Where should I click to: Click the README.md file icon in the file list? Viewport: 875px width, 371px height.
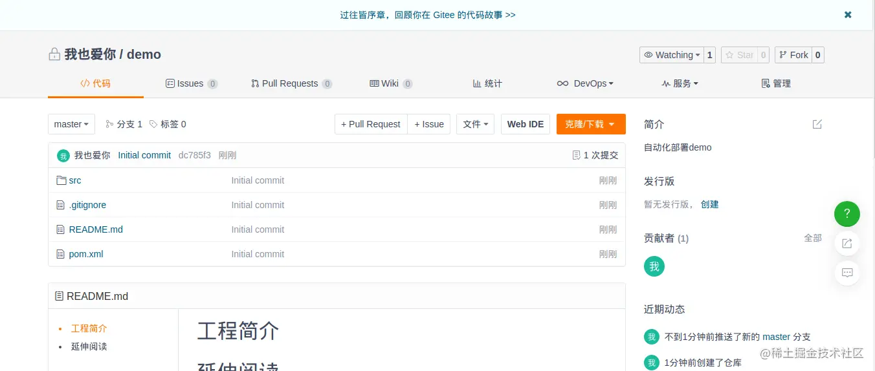click(61, 229)
